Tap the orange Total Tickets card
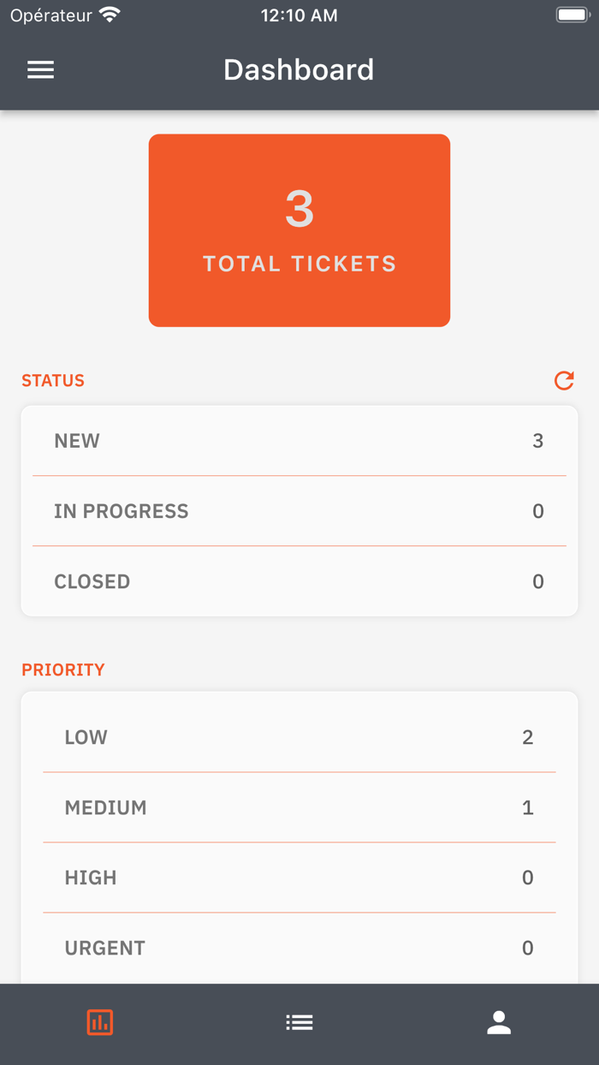Viewport: 599px width, 1065px height. click(x=299, y=229)
